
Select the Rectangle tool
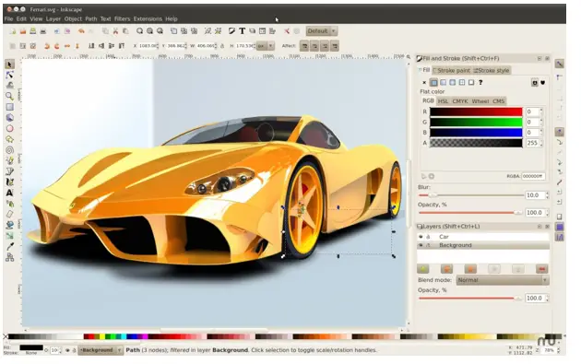click(9, 107)
